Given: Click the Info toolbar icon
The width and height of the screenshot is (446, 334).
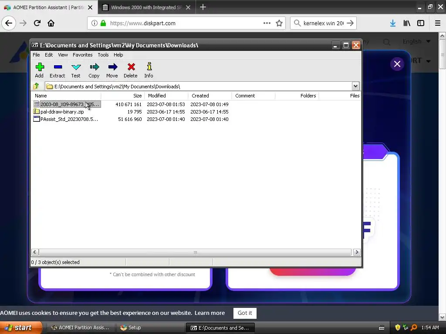Looking at the screenshot, I should 149,70.
